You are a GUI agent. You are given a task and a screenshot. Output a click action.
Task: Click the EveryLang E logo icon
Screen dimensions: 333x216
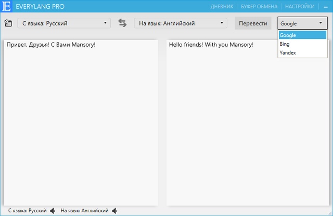[7, 7]
